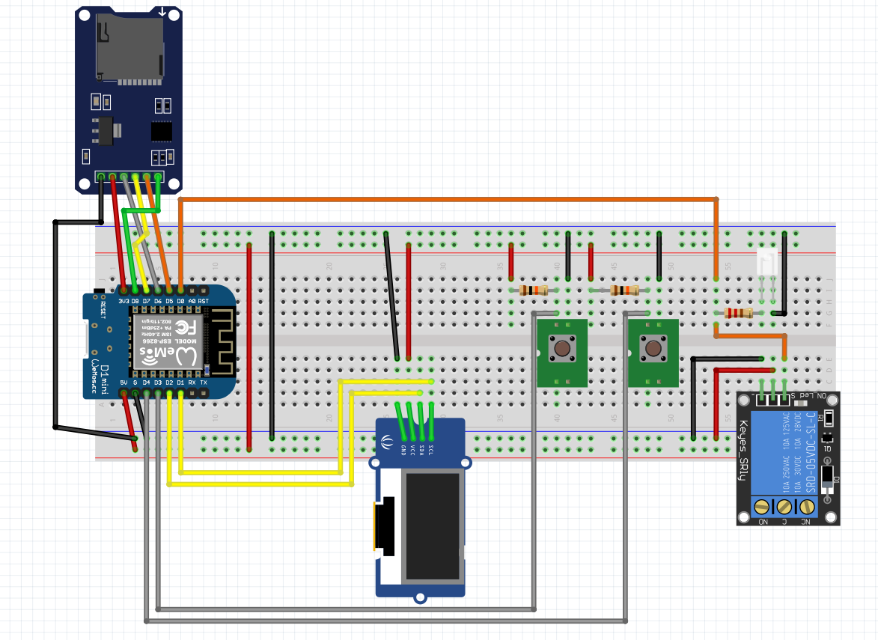Click the D4 pin on D1 mini
Screen dimensions: 878x640
pyautogui.click(x=147, y=393)
